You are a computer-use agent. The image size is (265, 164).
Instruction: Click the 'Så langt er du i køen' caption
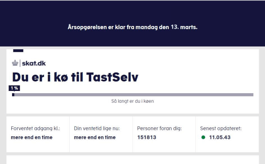[x=132, y=101]
